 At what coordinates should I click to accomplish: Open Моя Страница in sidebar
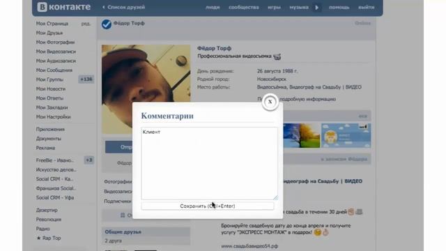52,24
